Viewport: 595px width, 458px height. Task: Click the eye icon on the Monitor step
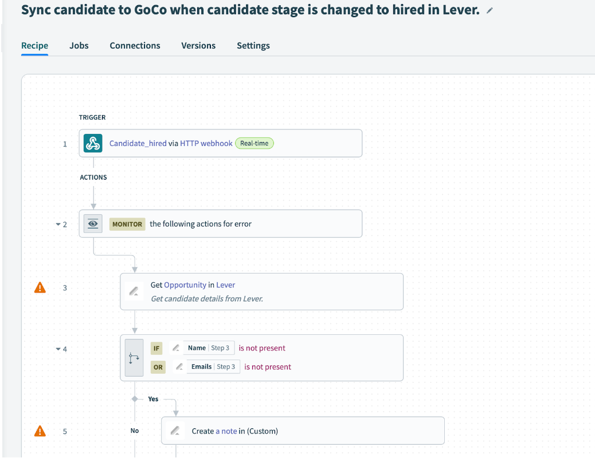[x=92, y=223]
